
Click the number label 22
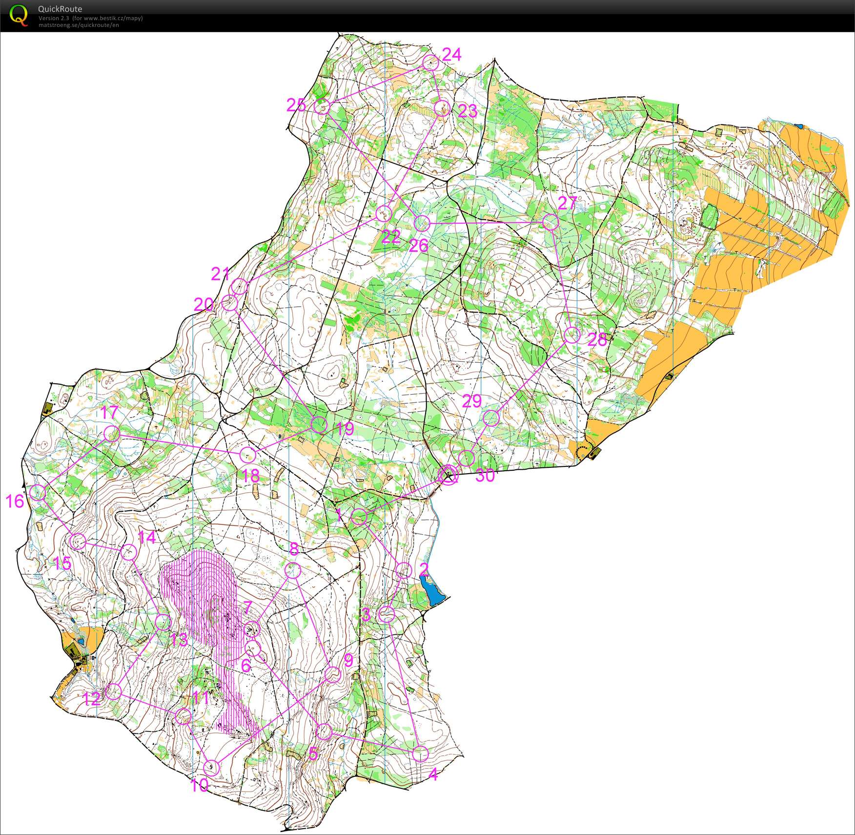click(391, 237)
